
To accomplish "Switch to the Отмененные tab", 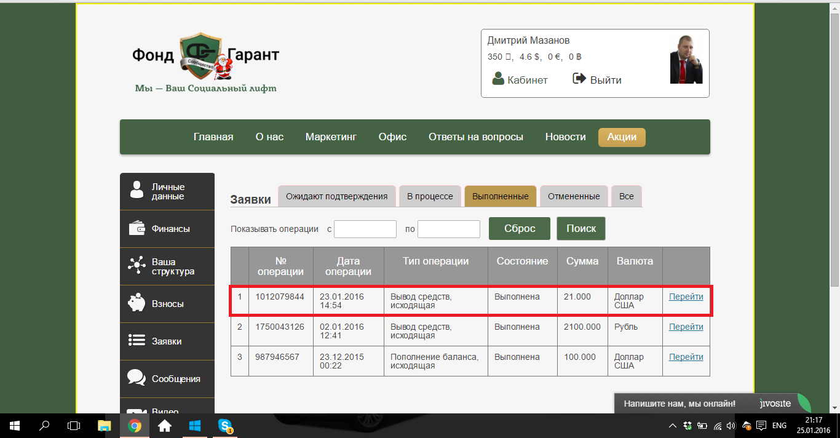I will (x=574, y=196).
